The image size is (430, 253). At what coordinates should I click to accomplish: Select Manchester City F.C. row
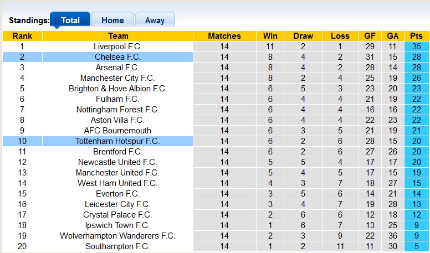[117, 78]
